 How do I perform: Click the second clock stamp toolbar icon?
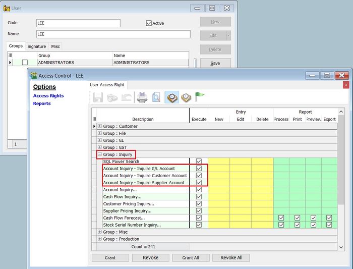click(x=187, y=97)
